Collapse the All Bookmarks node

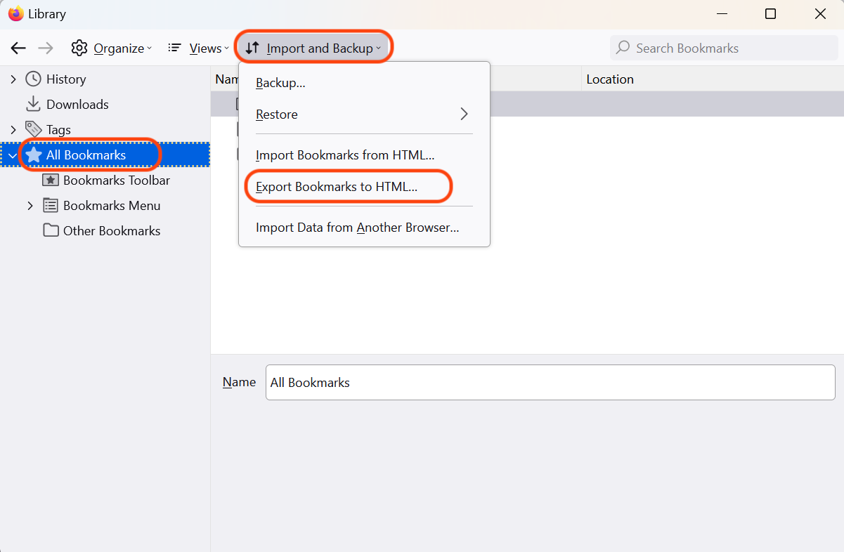pos(13,155)
